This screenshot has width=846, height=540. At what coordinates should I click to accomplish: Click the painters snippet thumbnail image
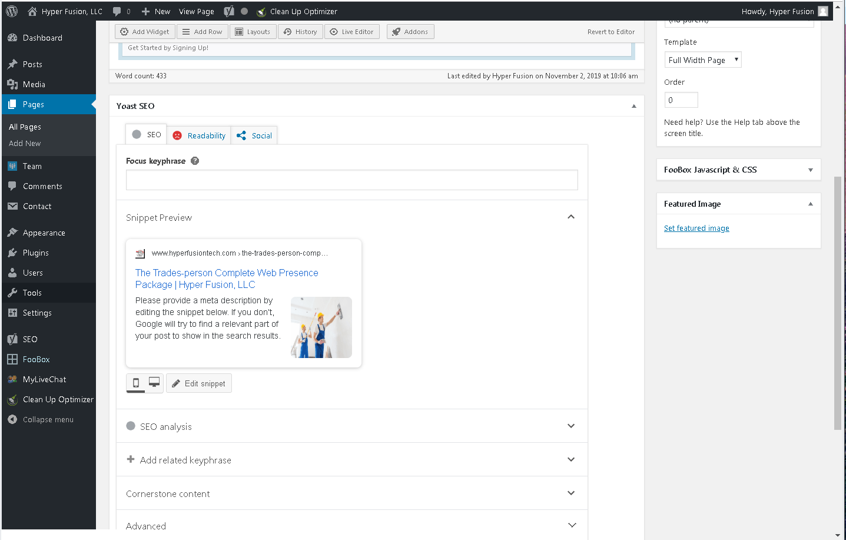pyautogui.click(x=321, y=327)
